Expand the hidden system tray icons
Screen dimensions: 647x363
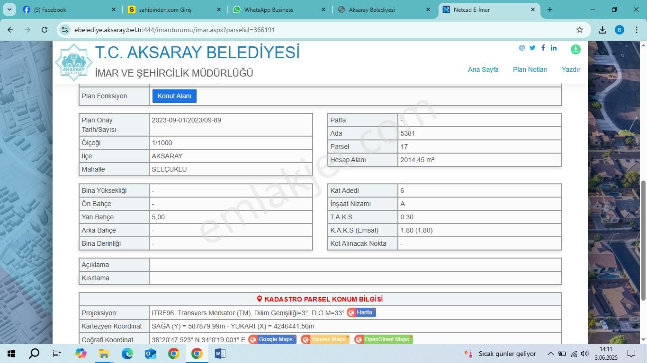[x=550, y=354]
